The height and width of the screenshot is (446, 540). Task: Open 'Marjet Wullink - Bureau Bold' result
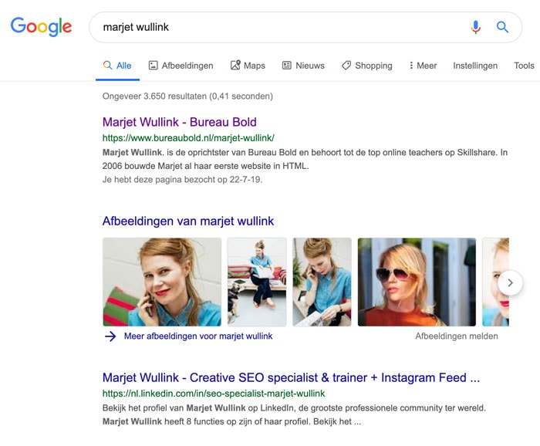[180, 122]
